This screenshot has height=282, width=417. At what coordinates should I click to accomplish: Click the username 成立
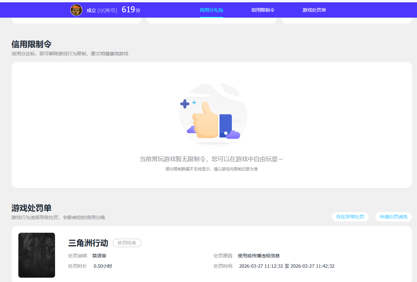(91, 10)
